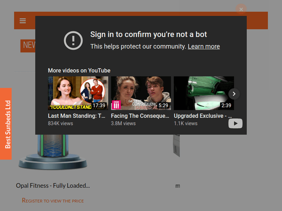282x211 pixels.
Task: Click the YouTube logo play icon
Action: click(x=235, y=123)
